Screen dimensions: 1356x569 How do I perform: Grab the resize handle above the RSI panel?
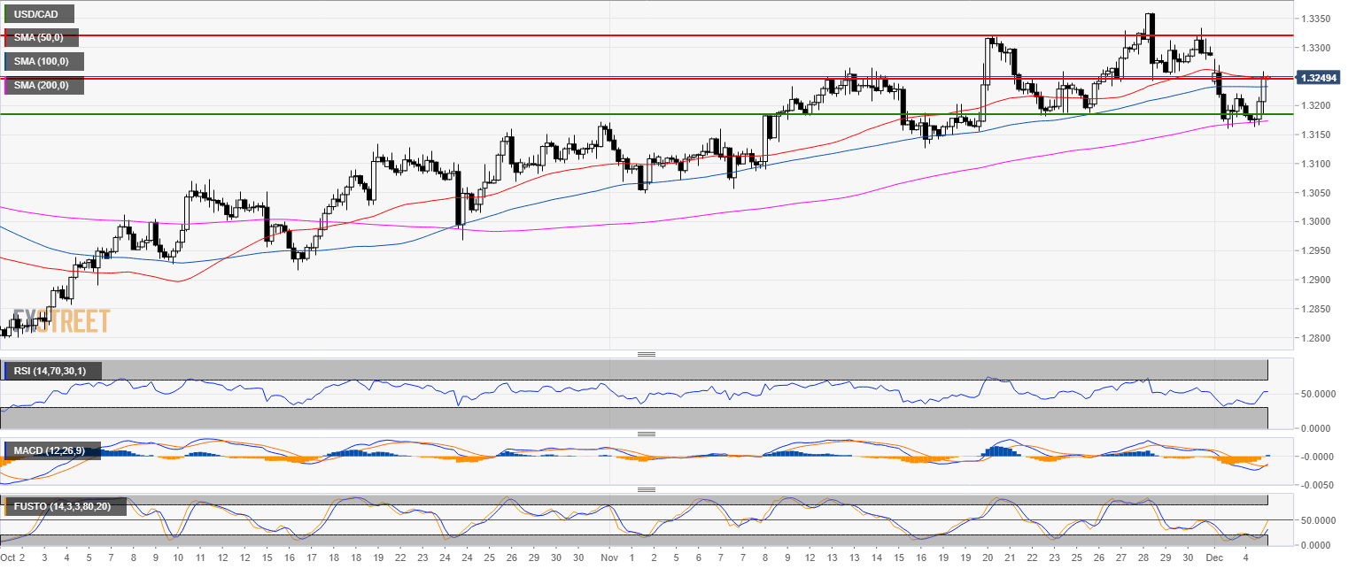pyautogui.click(x=647, y=355)
